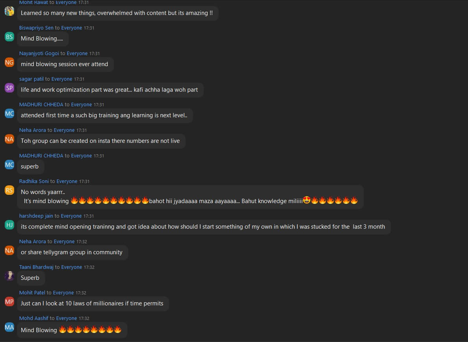Click Mohit Rawat's profile photo avatar
This screenshot has height=342, width=468.
(9, 11)
